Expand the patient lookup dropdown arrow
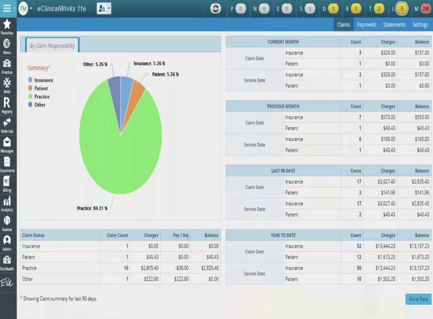 pos(109,8)
